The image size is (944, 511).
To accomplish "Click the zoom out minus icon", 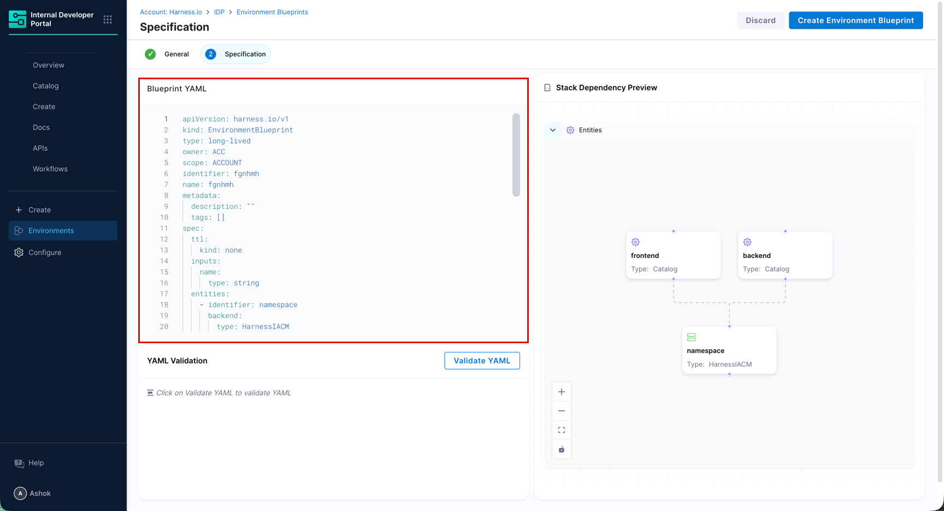I will [561, 411].
